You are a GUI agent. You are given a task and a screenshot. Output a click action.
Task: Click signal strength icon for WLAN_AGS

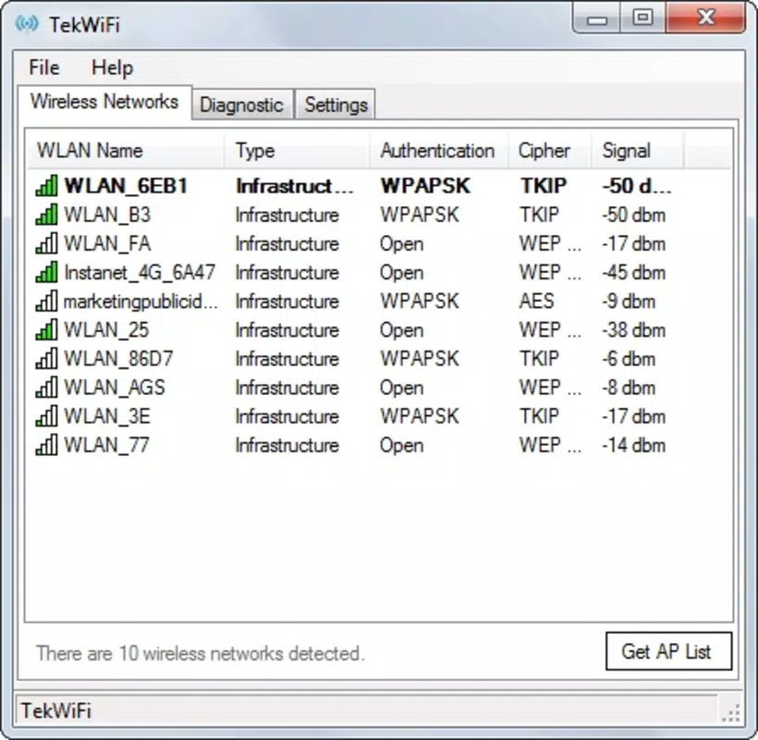click(x=46, y=388)
